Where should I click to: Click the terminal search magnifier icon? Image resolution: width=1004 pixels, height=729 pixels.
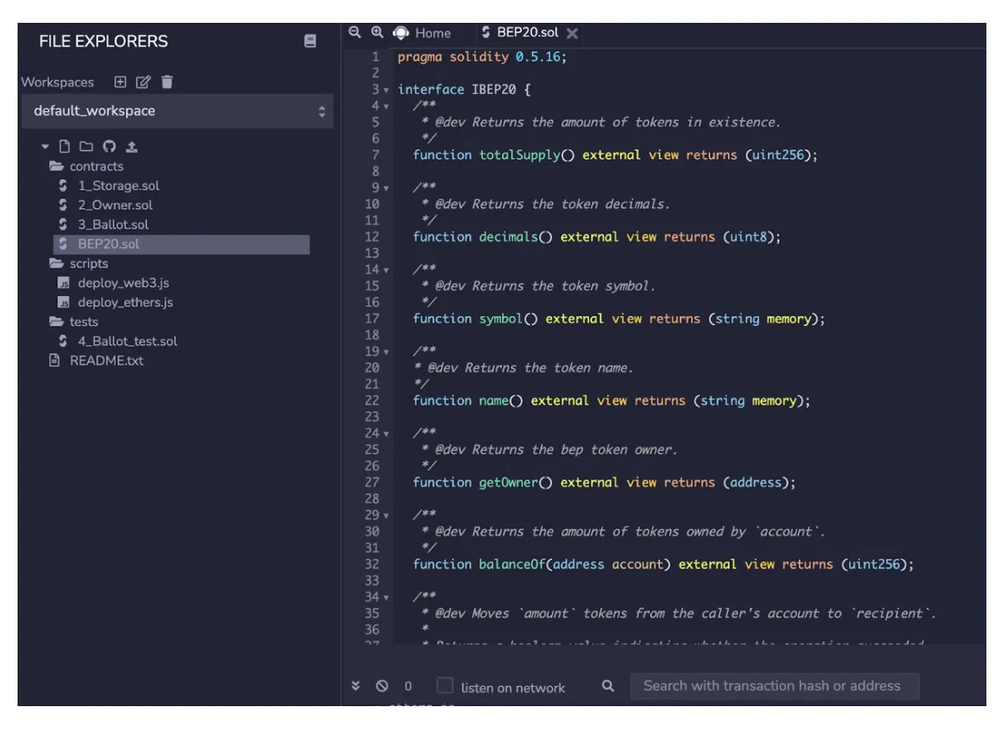tap(608, 685)
